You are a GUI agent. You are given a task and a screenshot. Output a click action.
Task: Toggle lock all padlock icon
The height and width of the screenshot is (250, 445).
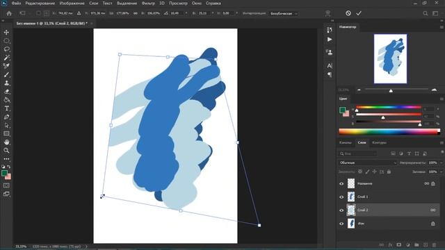click(389, 172)
